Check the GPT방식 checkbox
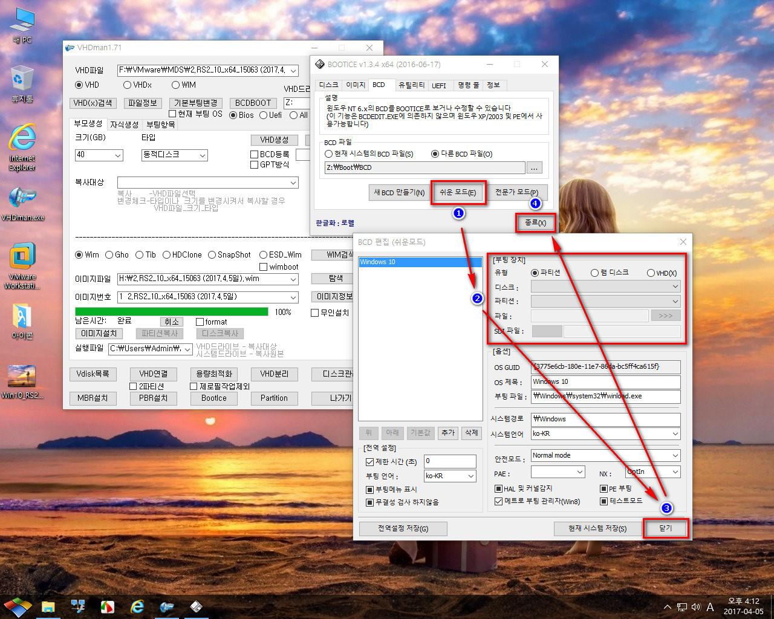The height and width of the screenshot is (619, 774). click(255, 164)
